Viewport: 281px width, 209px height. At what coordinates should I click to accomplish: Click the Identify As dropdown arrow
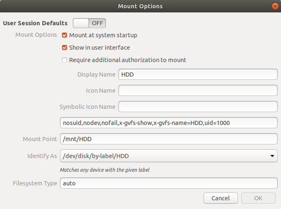(x=272, y=156)
